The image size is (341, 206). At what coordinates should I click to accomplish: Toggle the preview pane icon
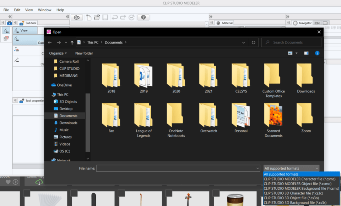pyautogui.click(x=306, y=53)
